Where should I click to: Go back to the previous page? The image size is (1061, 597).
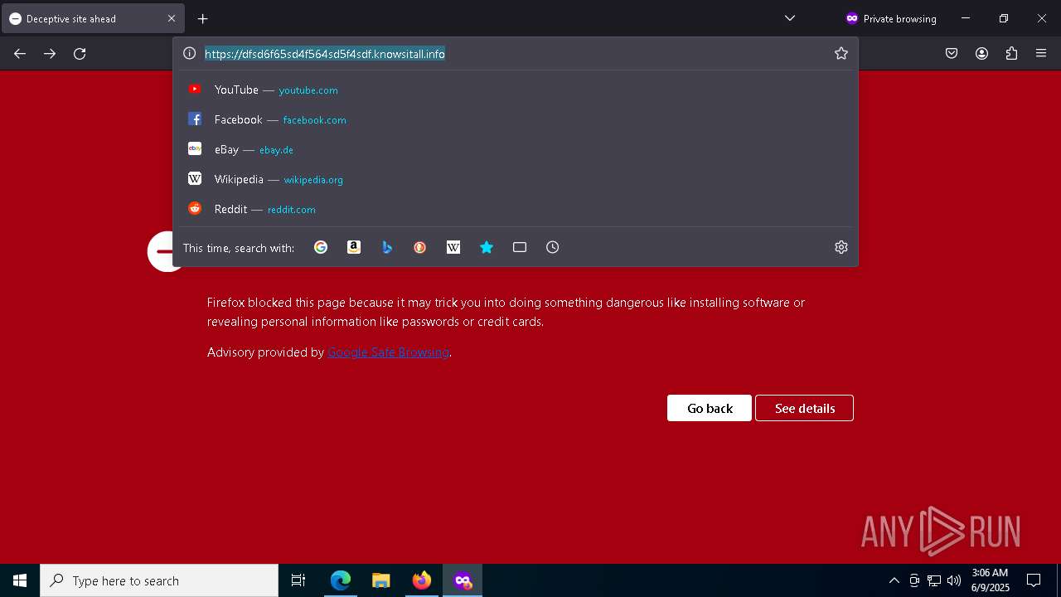(20, 53)
